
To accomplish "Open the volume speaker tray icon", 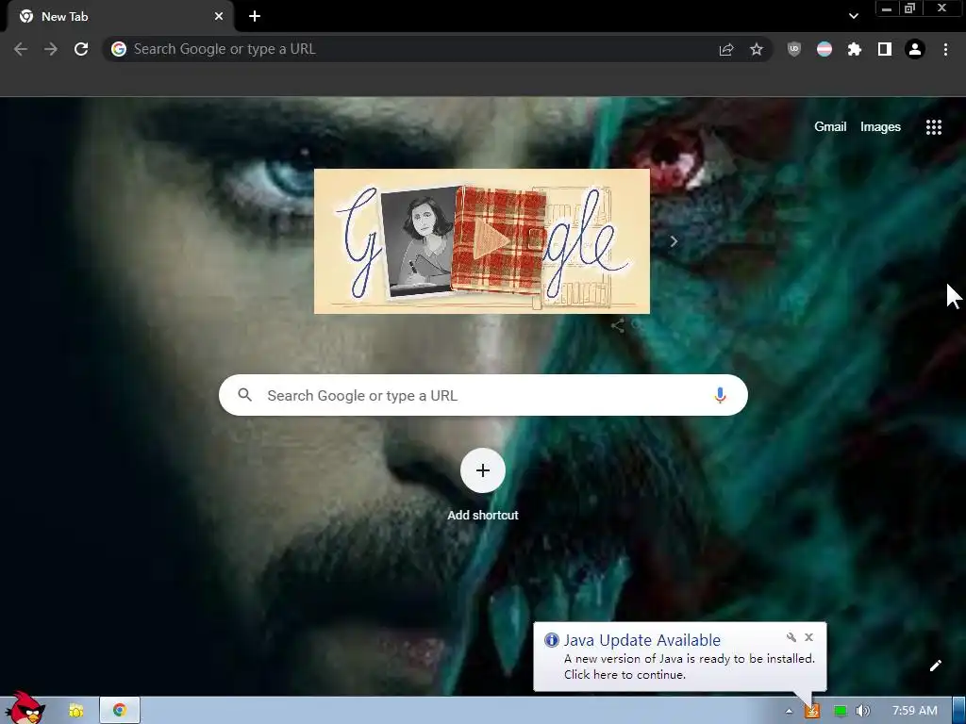I will (x=862, y=711).
